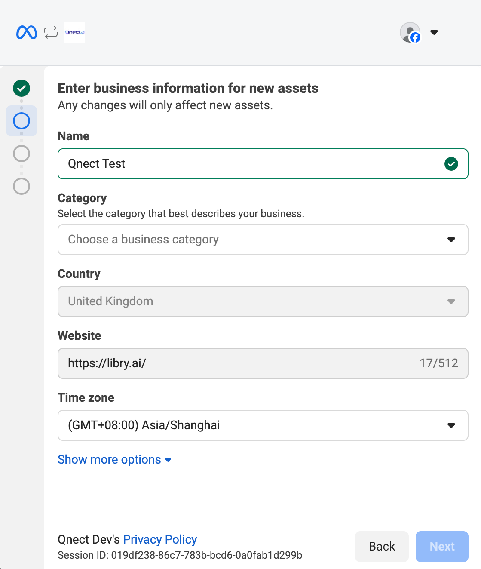The image size is (481, 569).
Task: Jump to the third step circle
Action: tap(21, 154)
